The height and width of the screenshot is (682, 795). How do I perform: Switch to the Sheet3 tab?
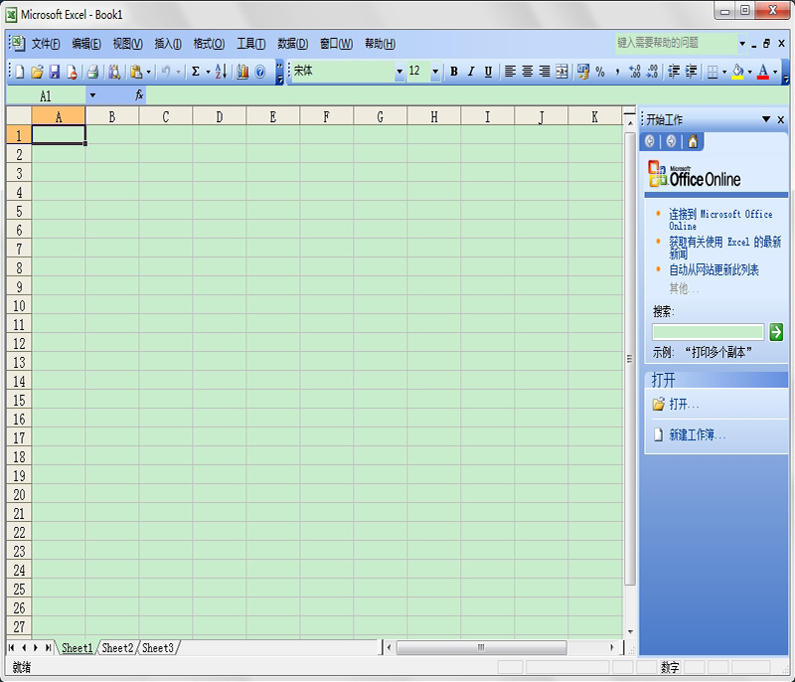(x=158, y=648)
